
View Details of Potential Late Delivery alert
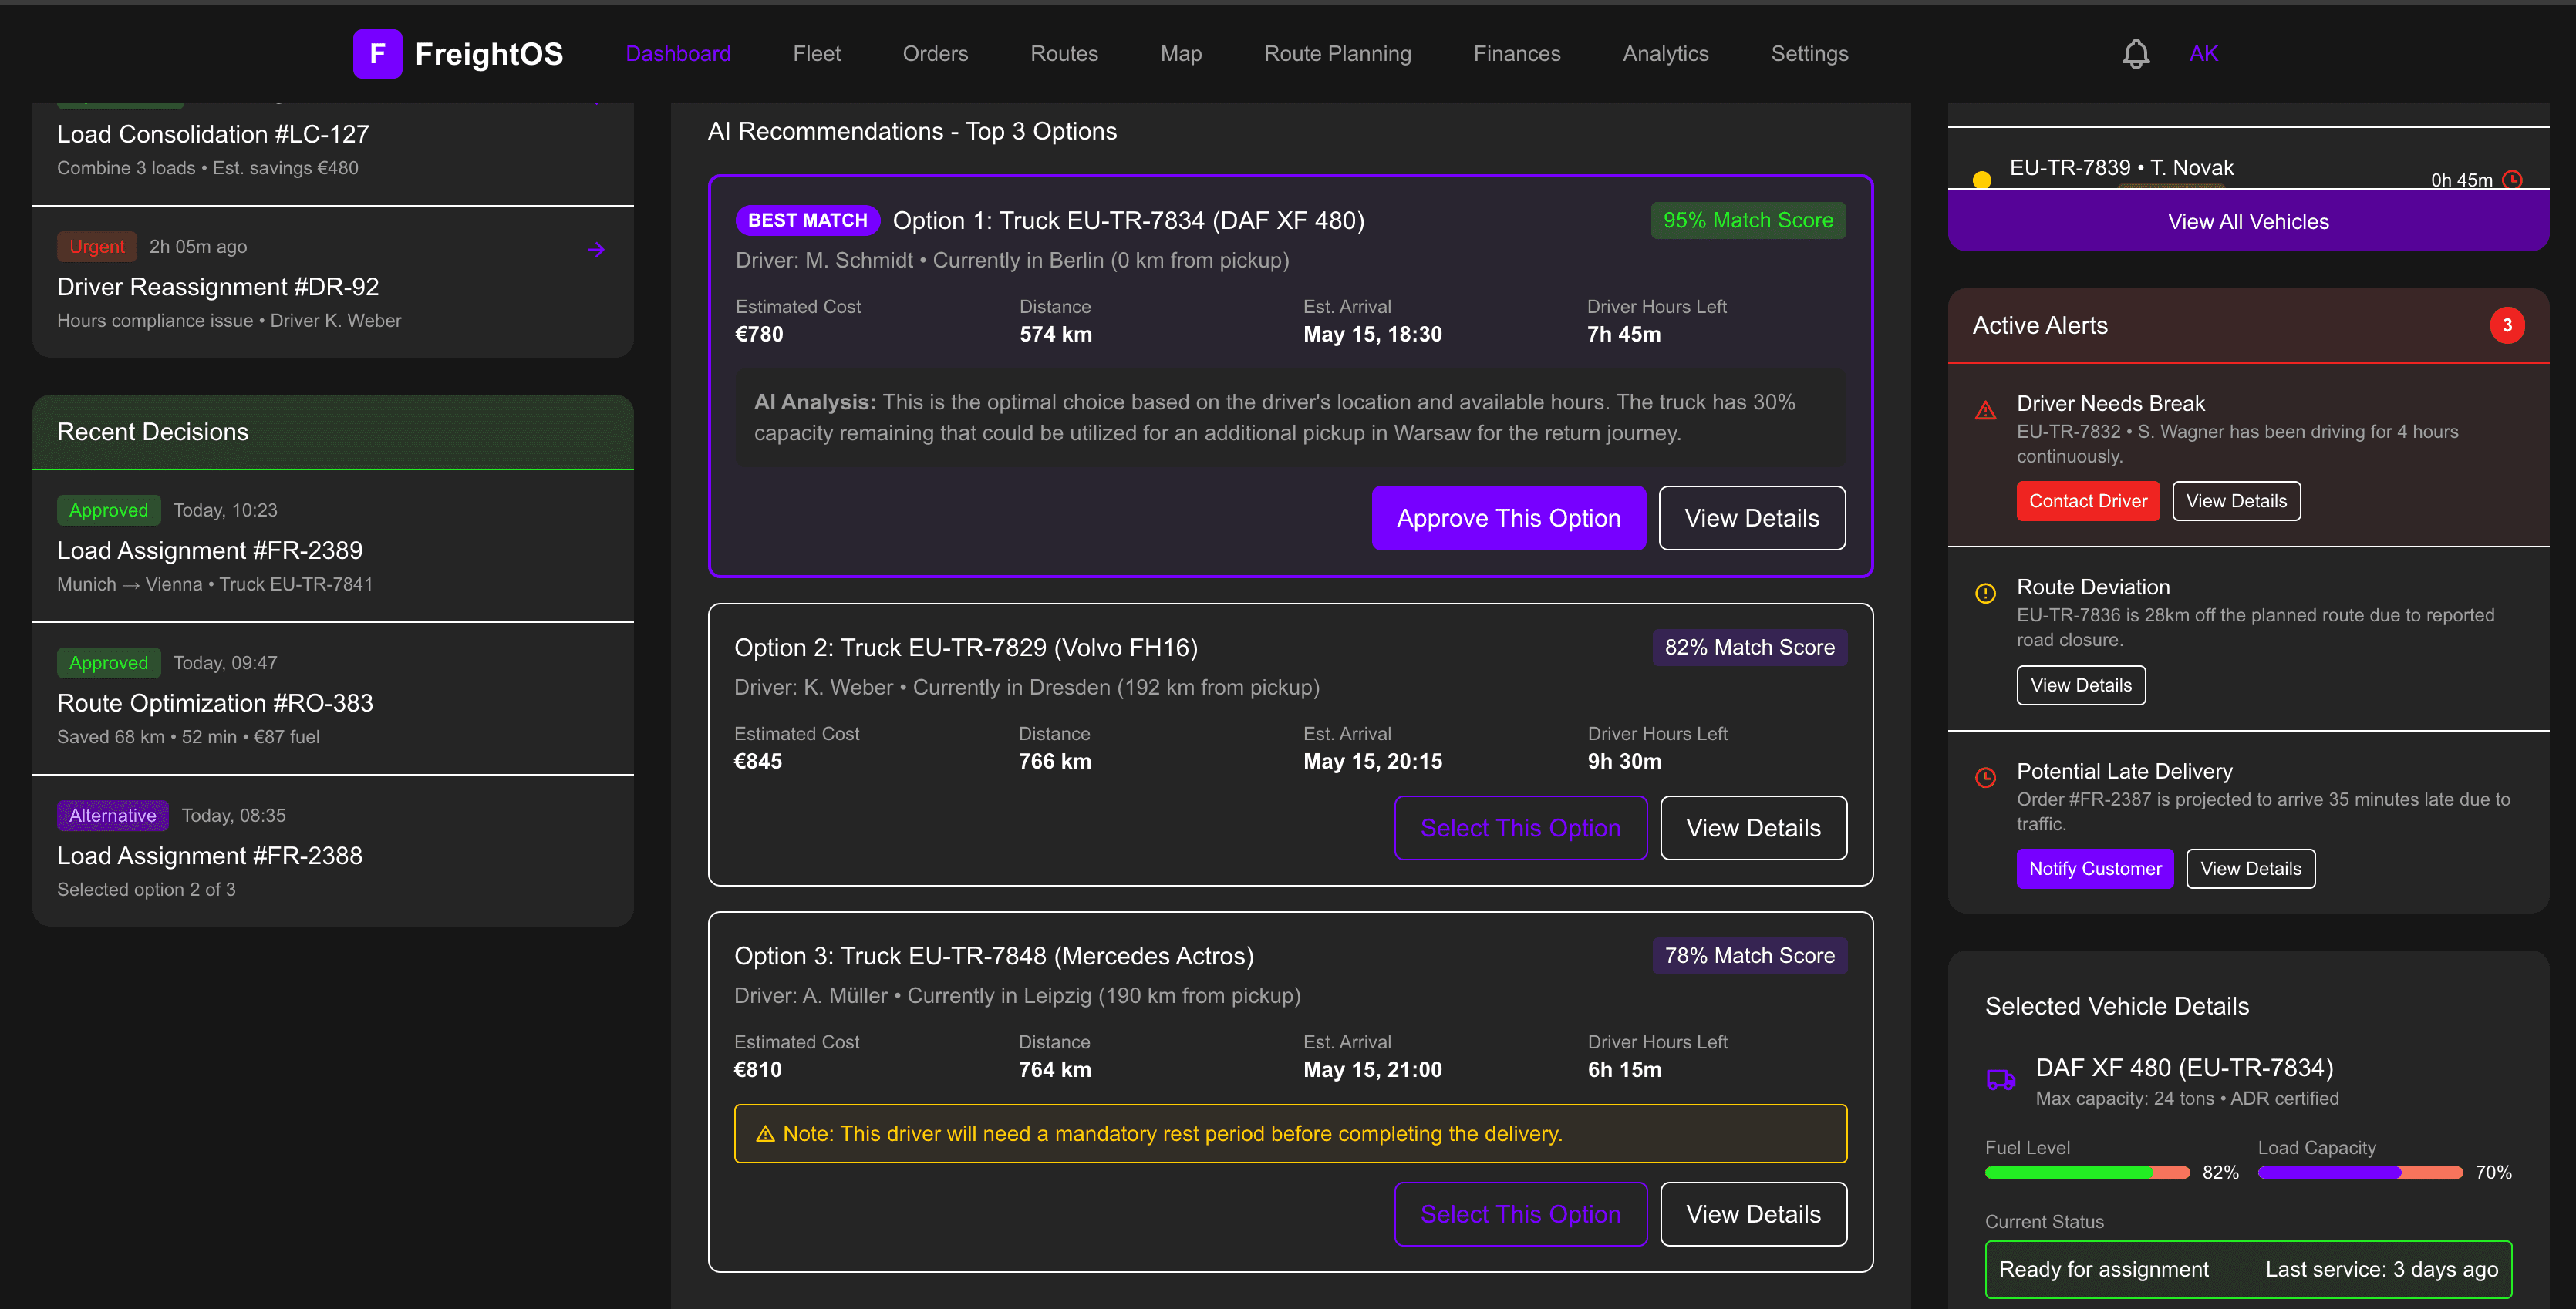tap(2250, 868)
